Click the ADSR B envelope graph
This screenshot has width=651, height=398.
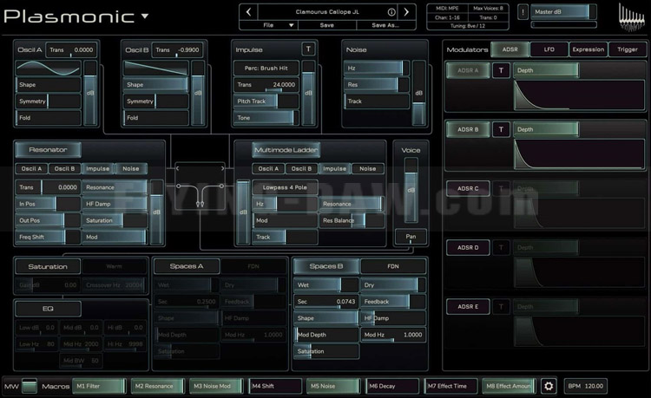(579, 154)
